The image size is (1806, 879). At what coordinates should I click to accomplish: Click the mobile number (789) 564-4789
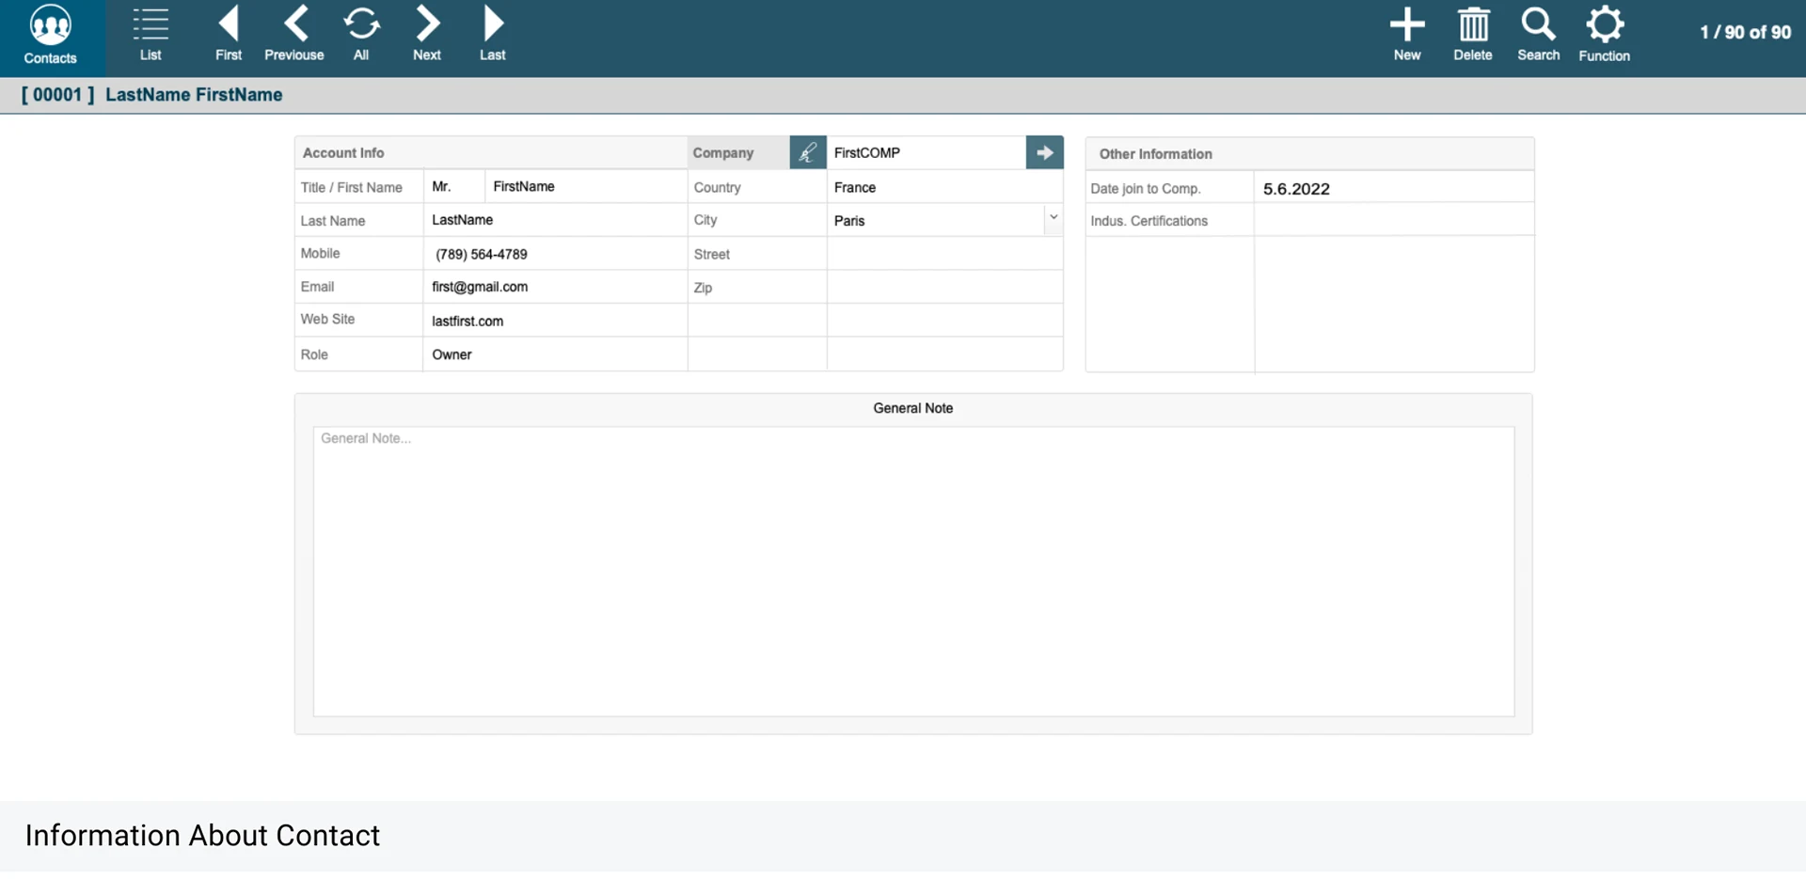pyautogui.click(x=555, y=254)
